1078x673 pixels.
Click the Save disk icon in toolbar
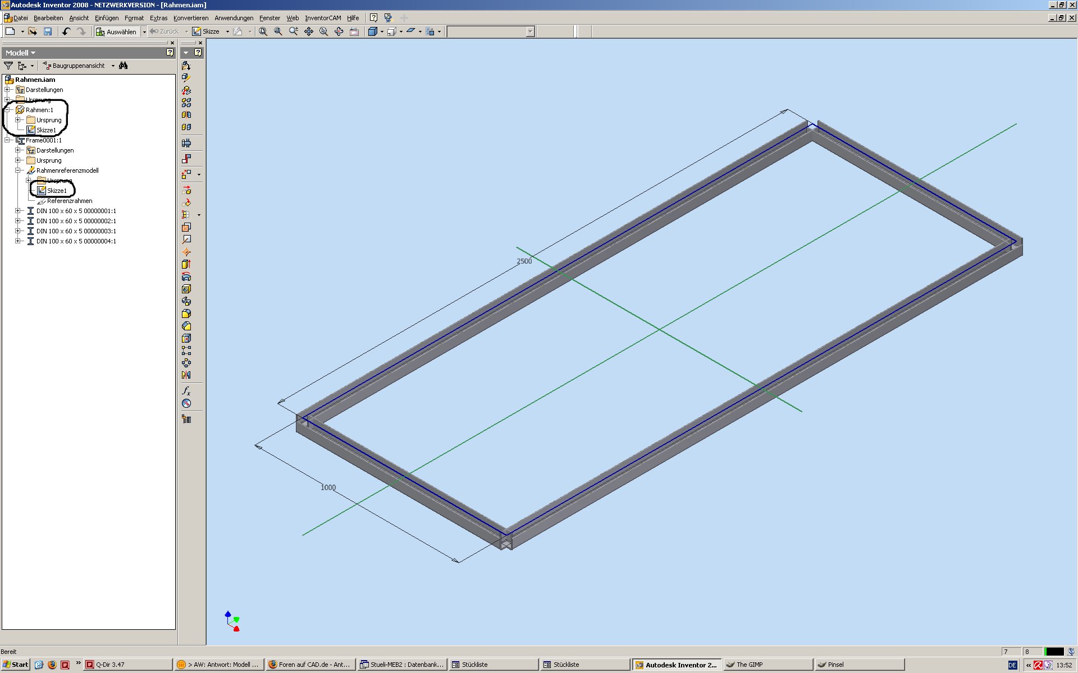[x=48, y=31]
